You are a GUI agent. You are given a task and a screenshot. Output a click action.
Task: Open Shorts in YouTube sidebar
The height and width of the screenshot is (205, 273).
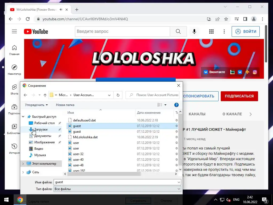pos(14,90)
